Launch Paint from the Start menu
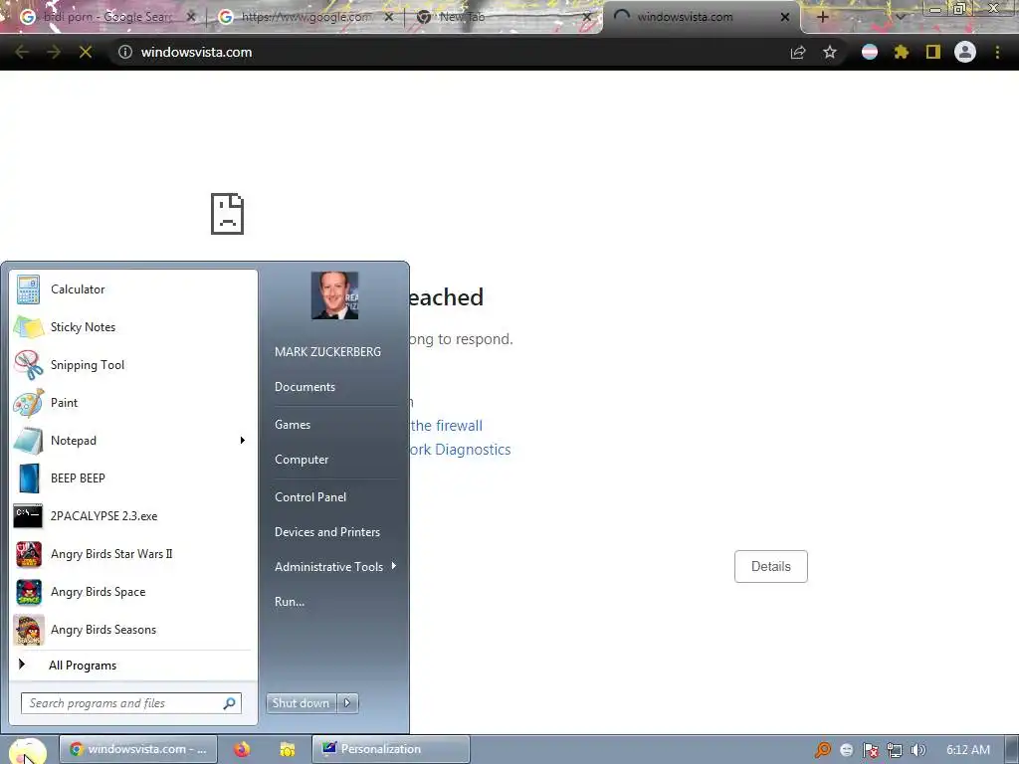1019x764 pixels. [133, 402]
